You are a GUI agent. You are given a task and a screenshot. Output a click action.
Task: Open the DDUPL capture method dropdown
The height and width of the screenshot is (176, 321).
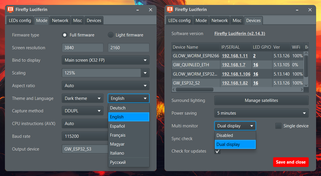[83, 111]
